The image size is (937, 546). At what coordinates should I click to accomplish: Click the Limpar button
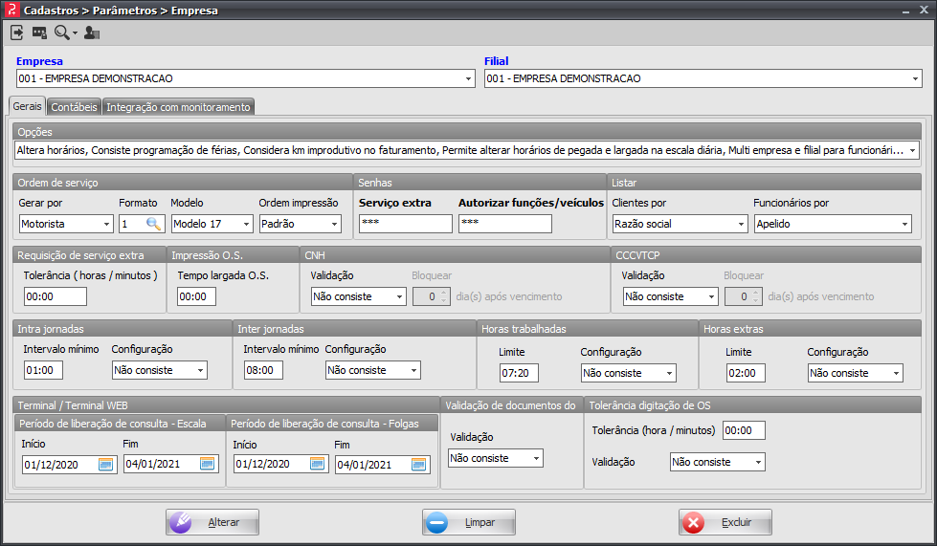click(469, 522)
